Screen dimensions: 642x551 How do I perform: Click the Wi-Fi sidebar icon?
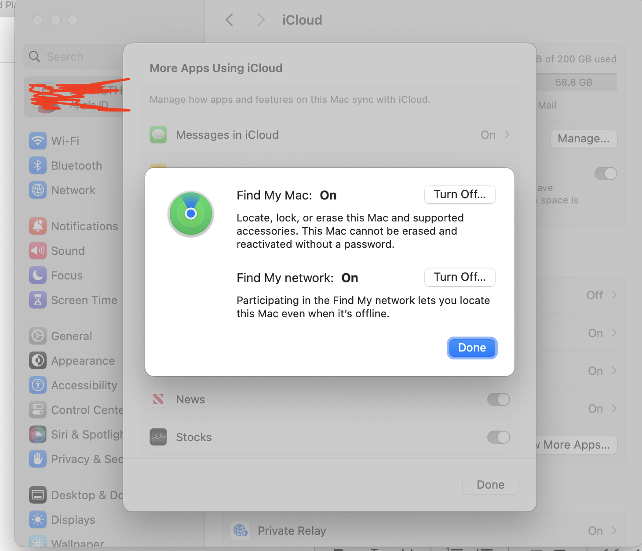(x=38, y=141)
